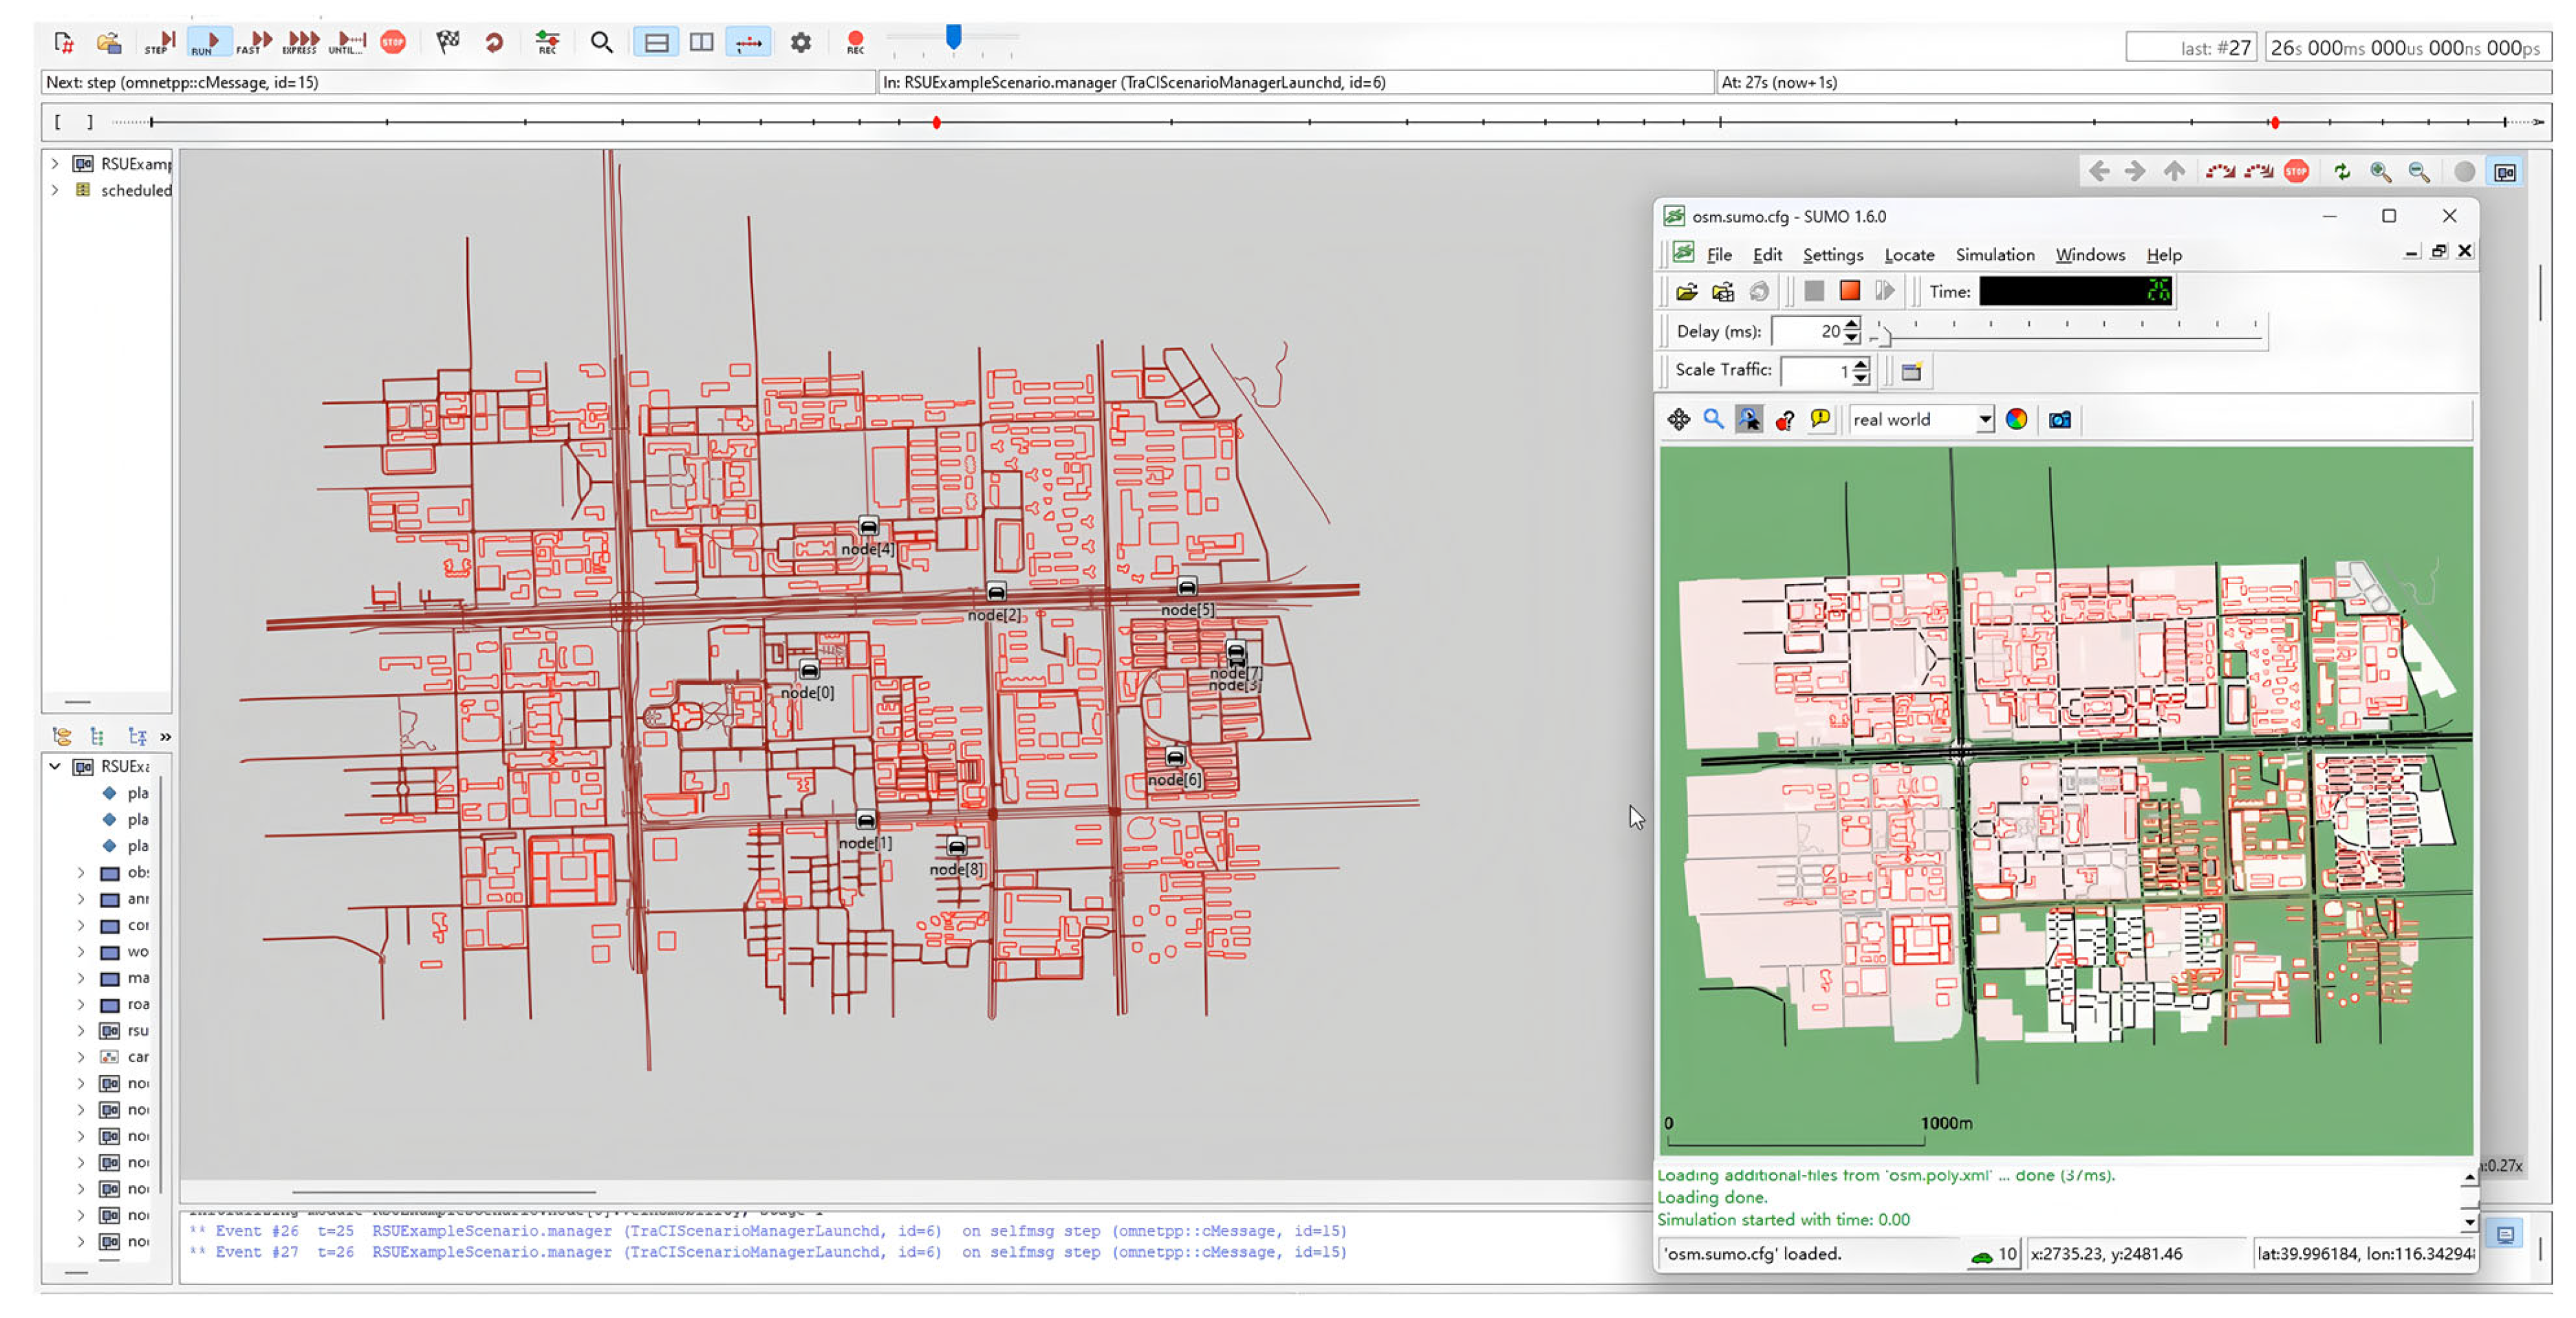Open the Locate menu in SUMO
The height and width of the screenshot is (1318, 2576).
click(1908, 255)
